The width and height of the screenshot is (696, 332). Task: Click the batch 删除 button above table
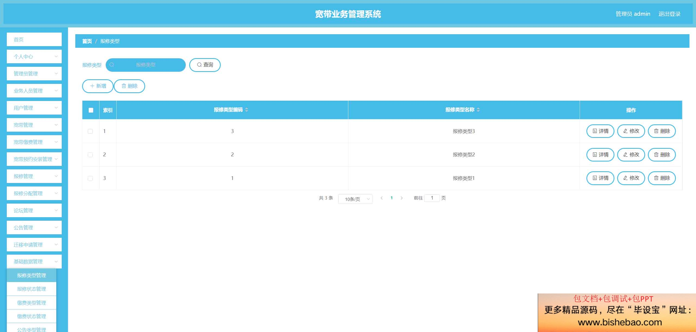(x=129, y=86)
